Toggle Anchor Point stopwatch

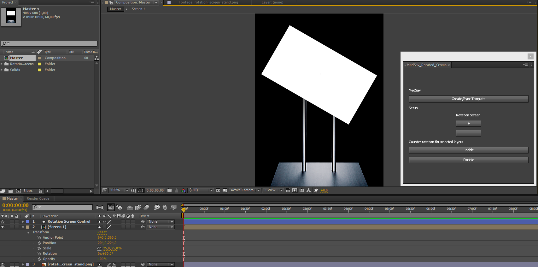pos(39,238)
